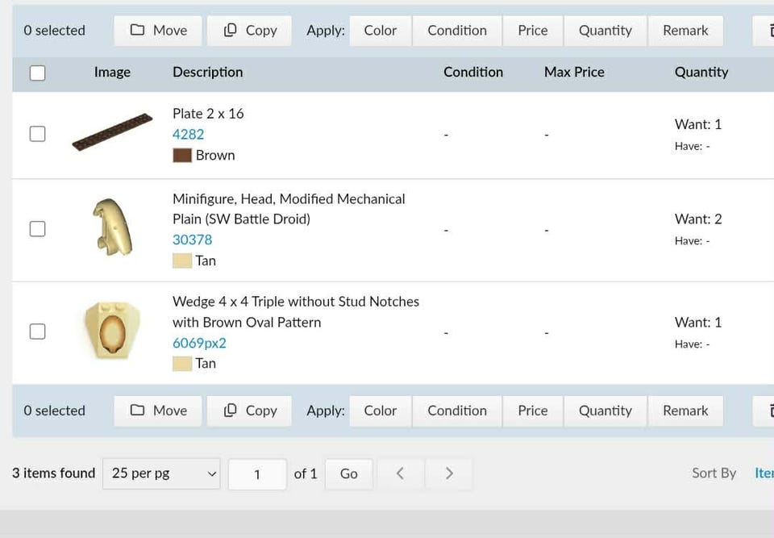The image size is (774, 538).
Task: Click the Condition column header
Action: [x=473, y=72]
